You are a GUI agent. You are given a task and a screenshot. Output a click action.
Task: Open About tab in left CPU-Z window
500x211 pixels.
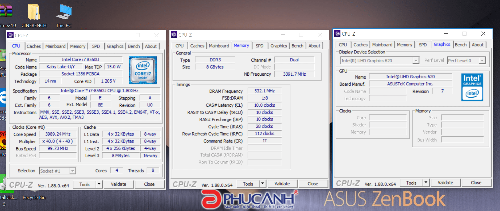click(x=151, y=46)
